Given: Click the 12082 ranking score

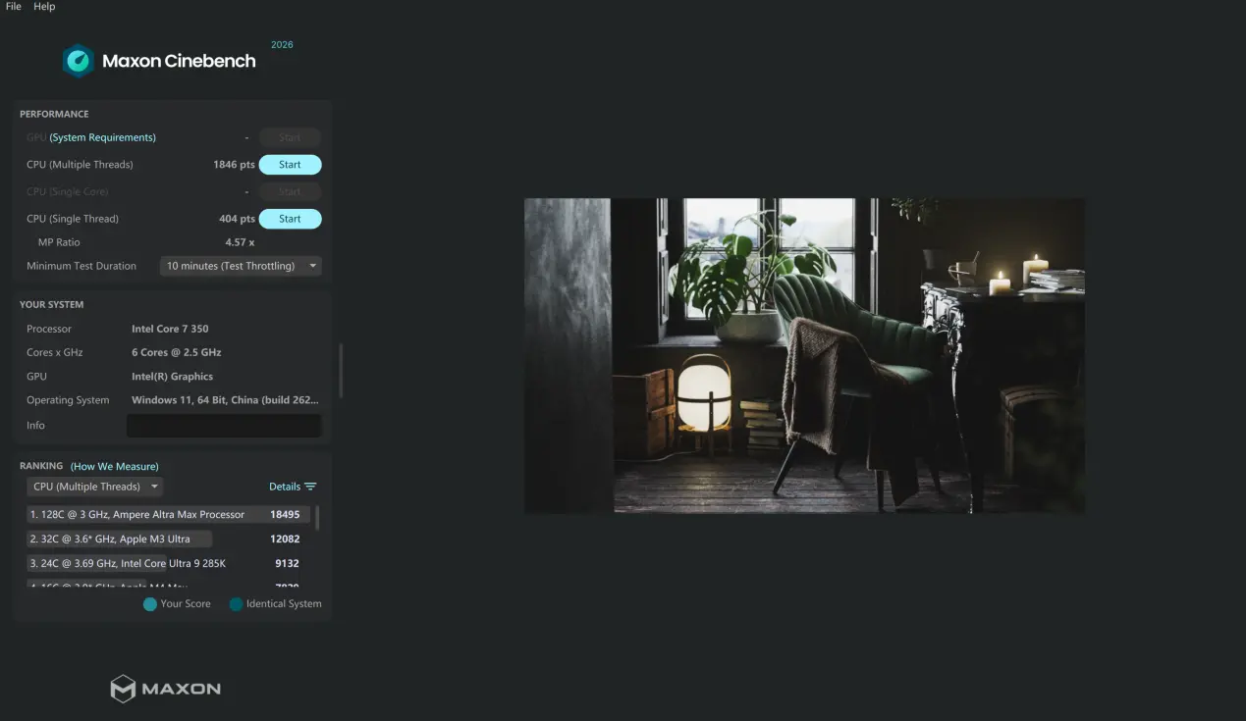Looking at the screenshot, I should click(285, 539).
